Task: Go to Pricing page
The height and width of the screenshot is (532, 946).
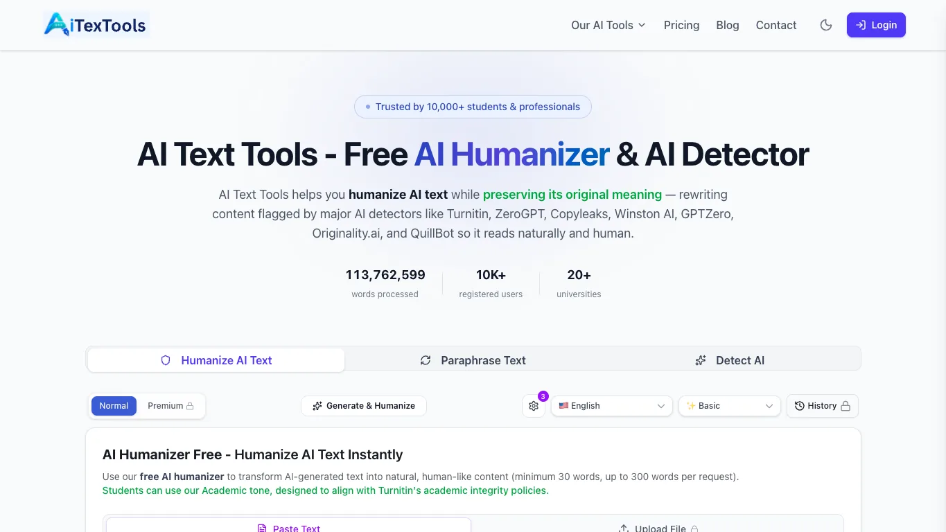Action: [681, 25]
